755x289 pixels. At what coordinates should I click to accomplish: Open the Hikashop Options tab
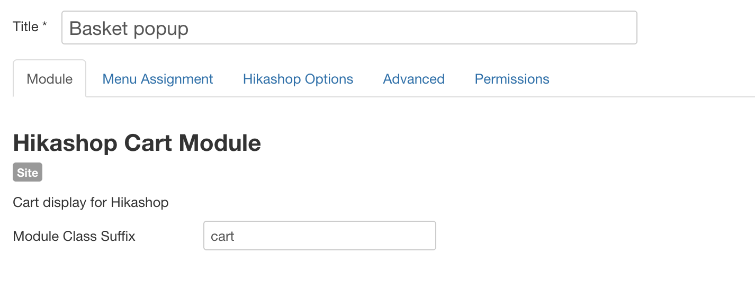click(298, 79)
